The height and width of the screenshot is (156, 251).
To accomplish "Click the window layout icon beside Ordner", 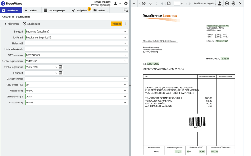I will [126, 10].
